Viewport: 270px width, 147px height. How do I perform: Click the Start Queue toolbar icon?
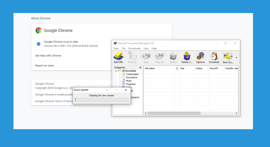228,56
